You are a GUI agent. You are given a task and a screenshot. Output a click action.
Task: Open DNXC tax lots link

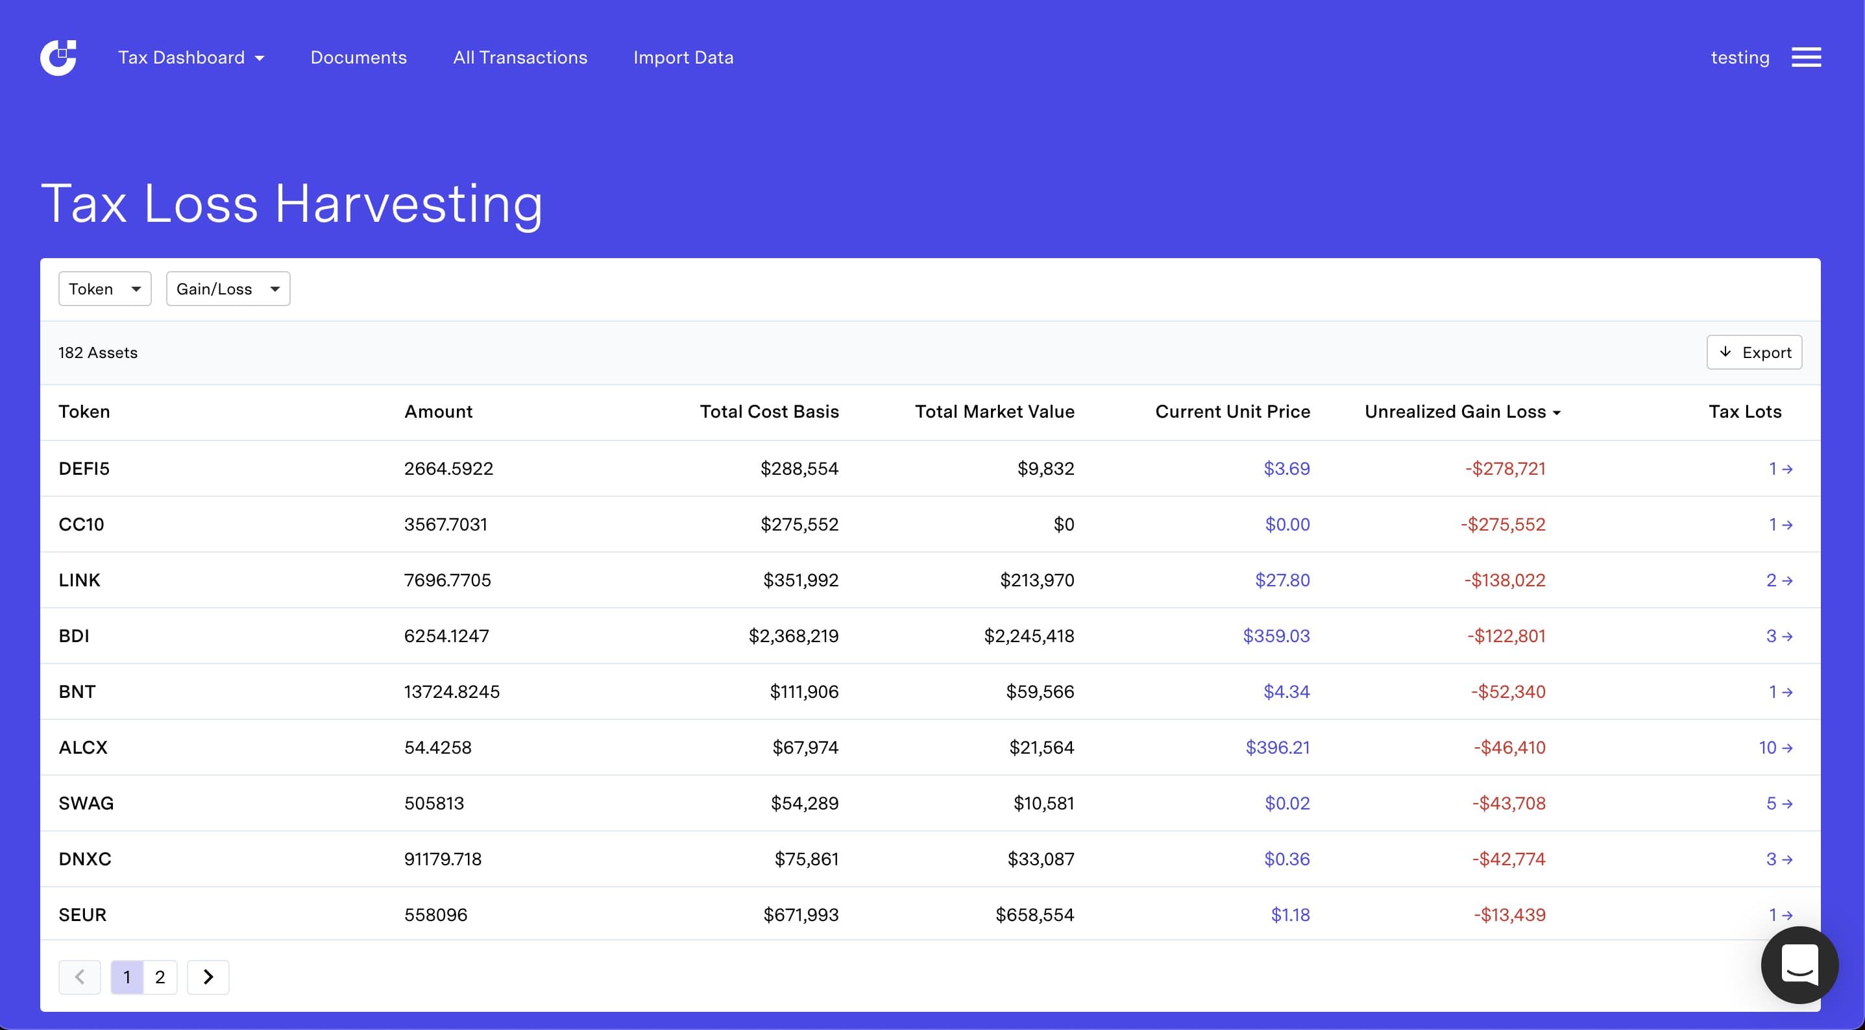(x=1779, y=859)
